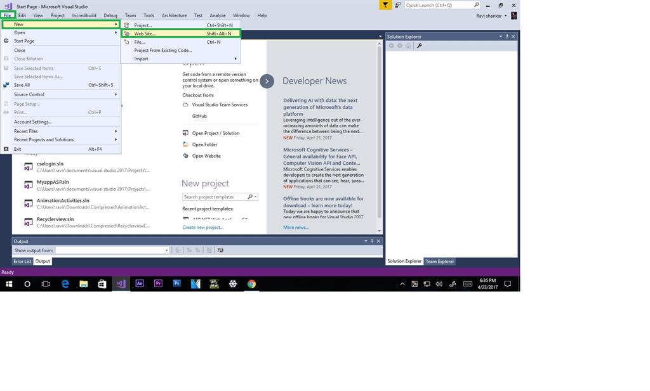Click the More news... link
Screen dimensions: 650x391
point(296,227)
